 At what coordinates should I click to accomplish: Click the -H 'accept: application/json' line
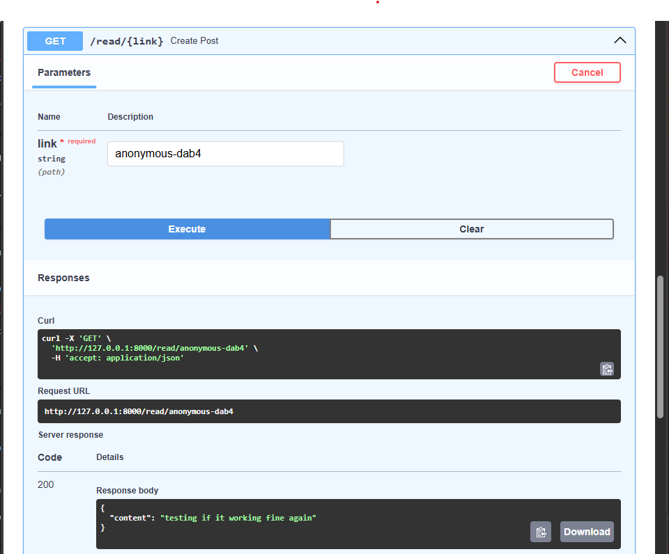pos(117,358)
